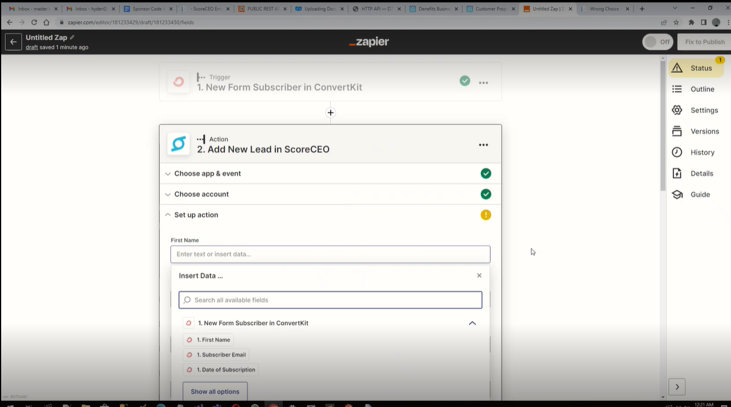
Task: Open the History panel
Action: pyautogui.click(x=696, y=152)
